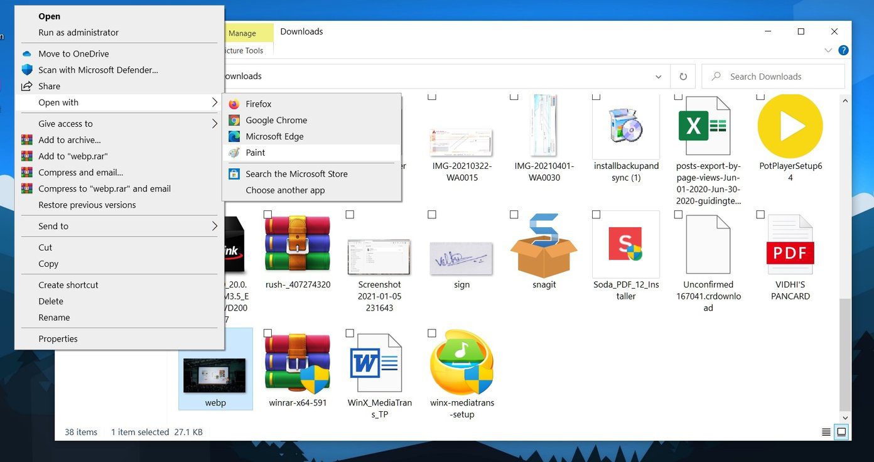
Task: Tick the checkbox on rush-_407274320 archive
Action: (x=268, y=215)
